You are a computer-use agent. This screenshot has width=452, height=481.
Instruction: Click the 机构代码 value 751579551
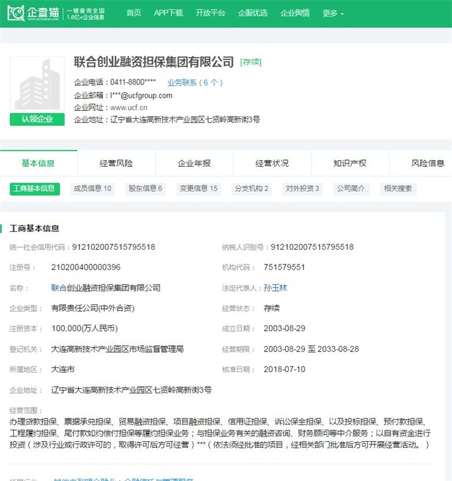284,267
